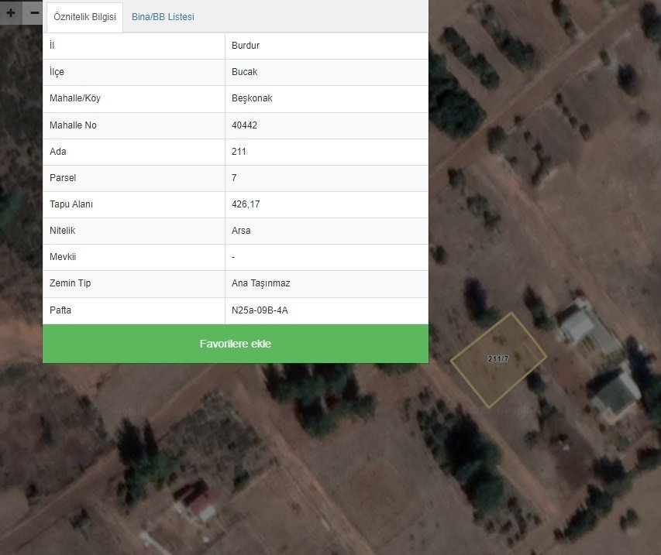Select the Öznitelik Bilgisi tab

pyautogui.click(x=84, y=17)
